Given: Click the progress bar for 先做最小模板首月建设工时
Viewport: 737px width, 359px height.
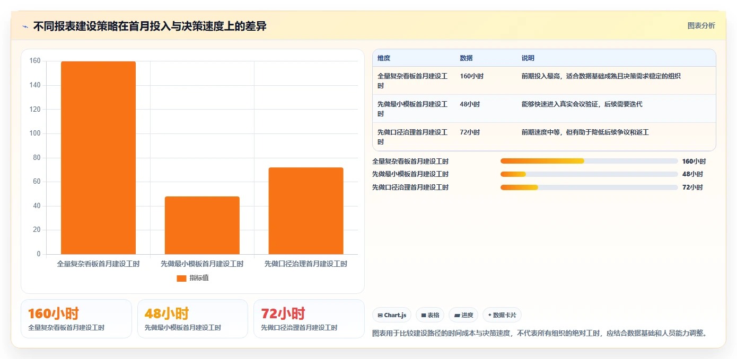Looking at the screenshot, I should point(589,174).
